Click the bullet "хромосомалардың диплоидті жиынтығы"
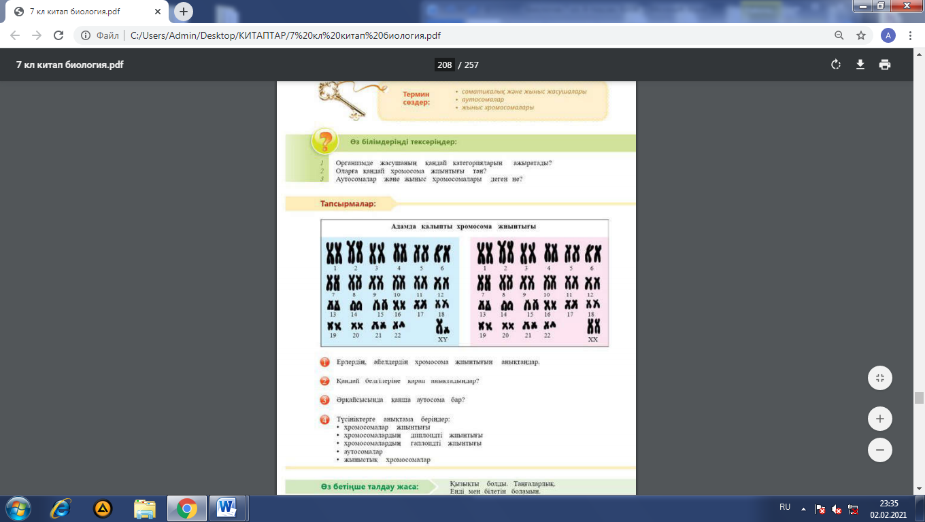Viewport: 925px width, 522px height. (x=414, y=435)
